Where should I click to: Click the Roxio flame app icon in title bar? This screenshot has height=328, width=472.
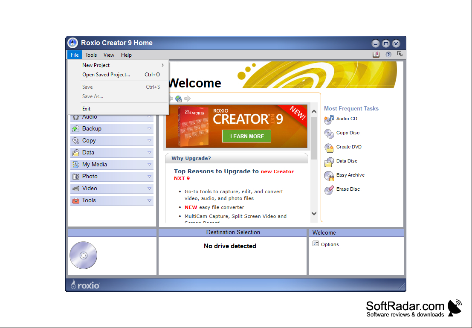[72, 43]
